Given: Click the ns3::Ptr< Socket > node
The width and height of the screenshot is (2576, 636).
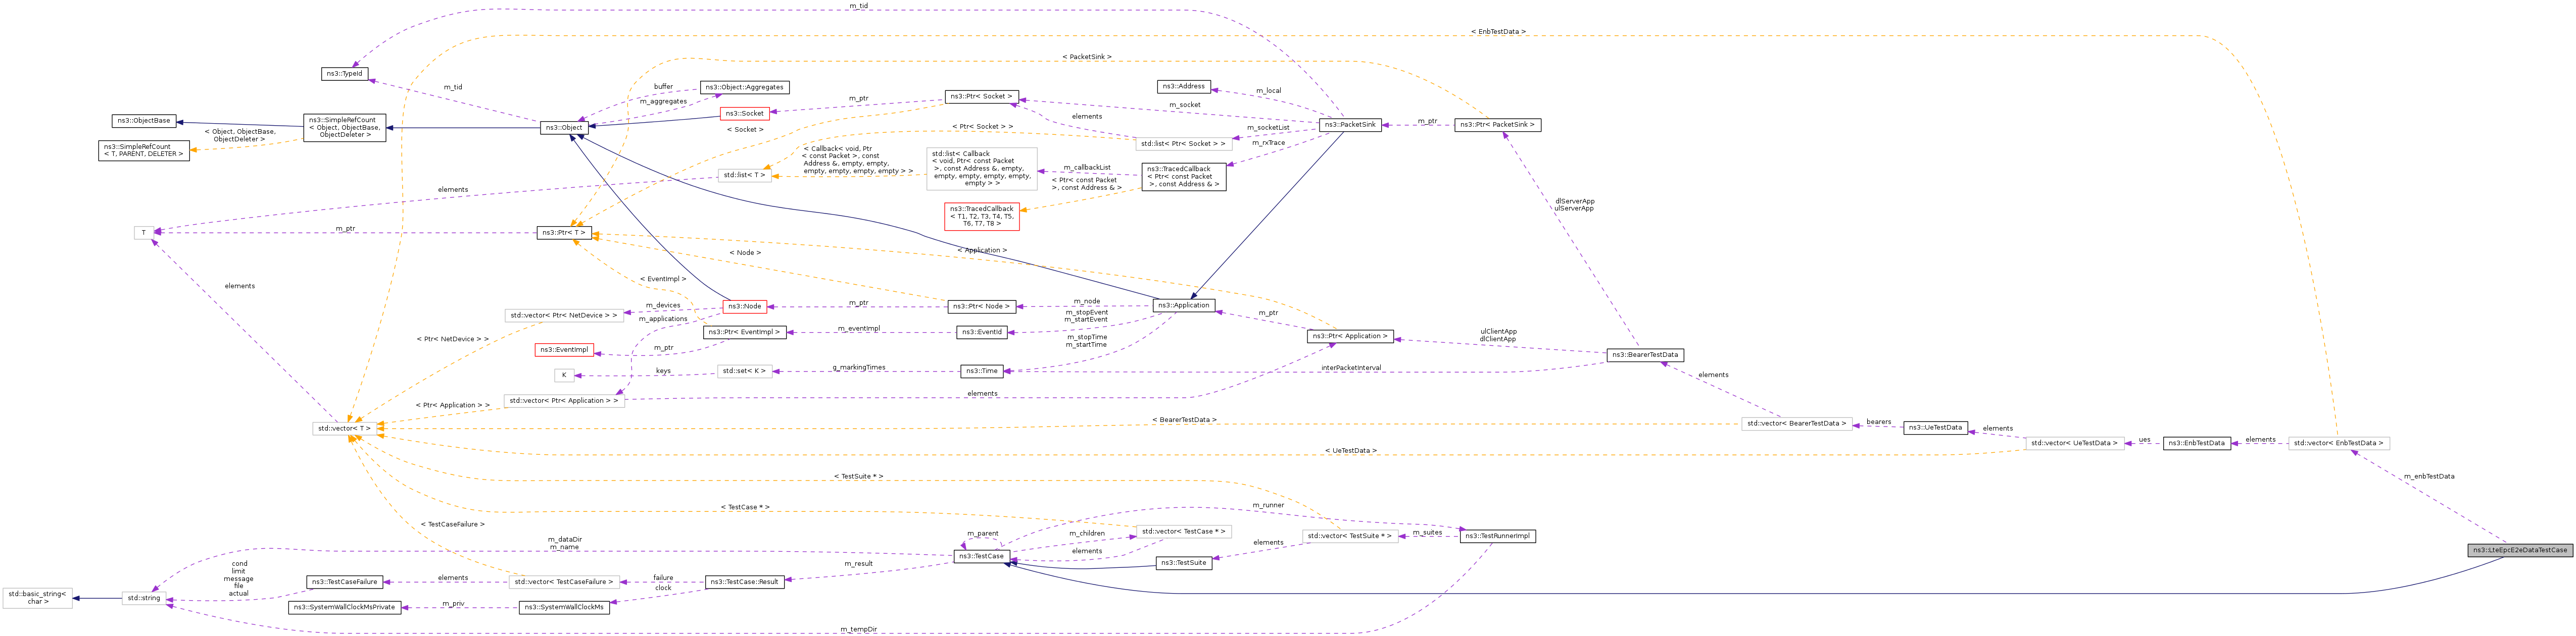Looking at the screenshot, I should coord(982,97).
